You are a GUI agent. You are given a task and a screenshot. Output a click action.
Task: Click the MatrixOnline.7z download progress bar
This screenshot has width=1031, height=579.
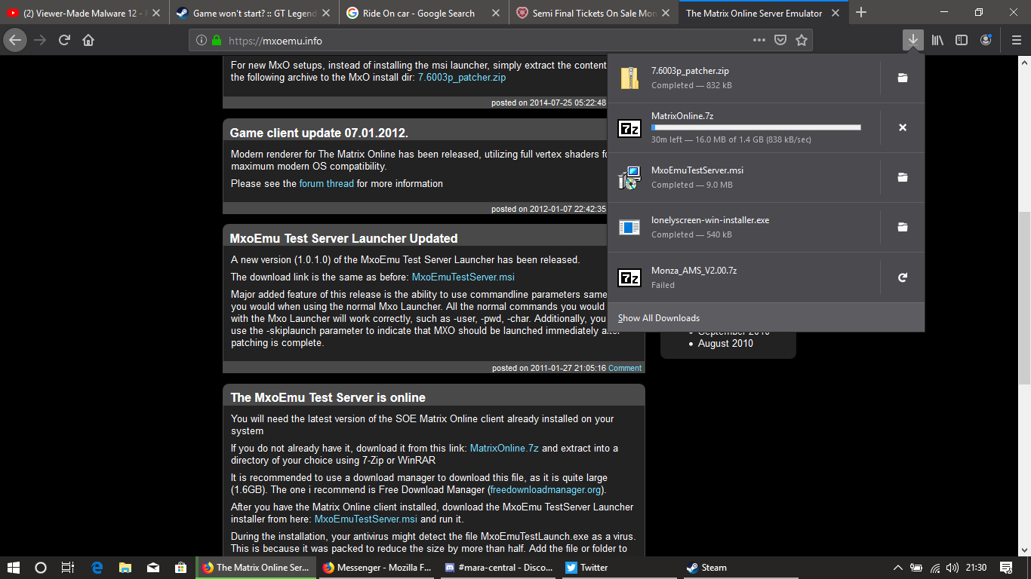point(756,127)
